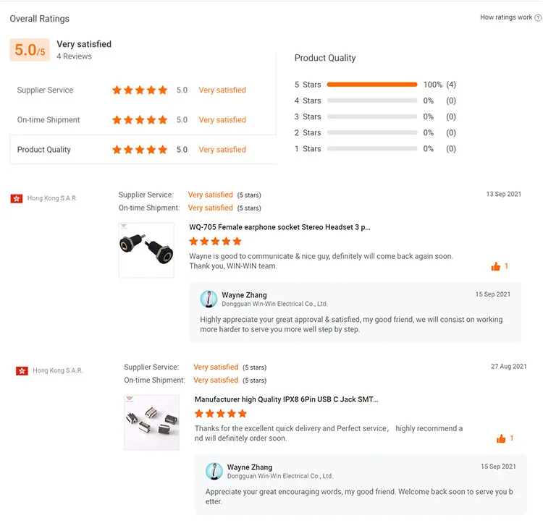Click the first reviewer's Hong Kong flag icon
543x523 pixels.
coord(17,198)
